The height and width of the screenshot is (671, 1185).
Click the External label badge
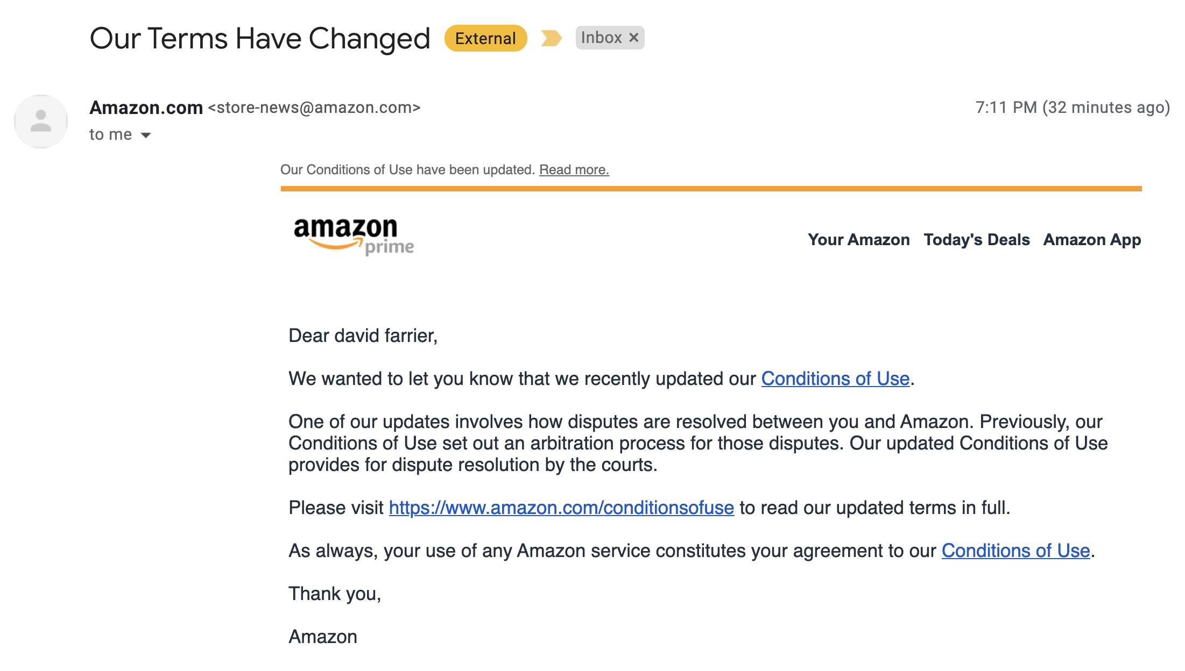(x=485, y=38)
